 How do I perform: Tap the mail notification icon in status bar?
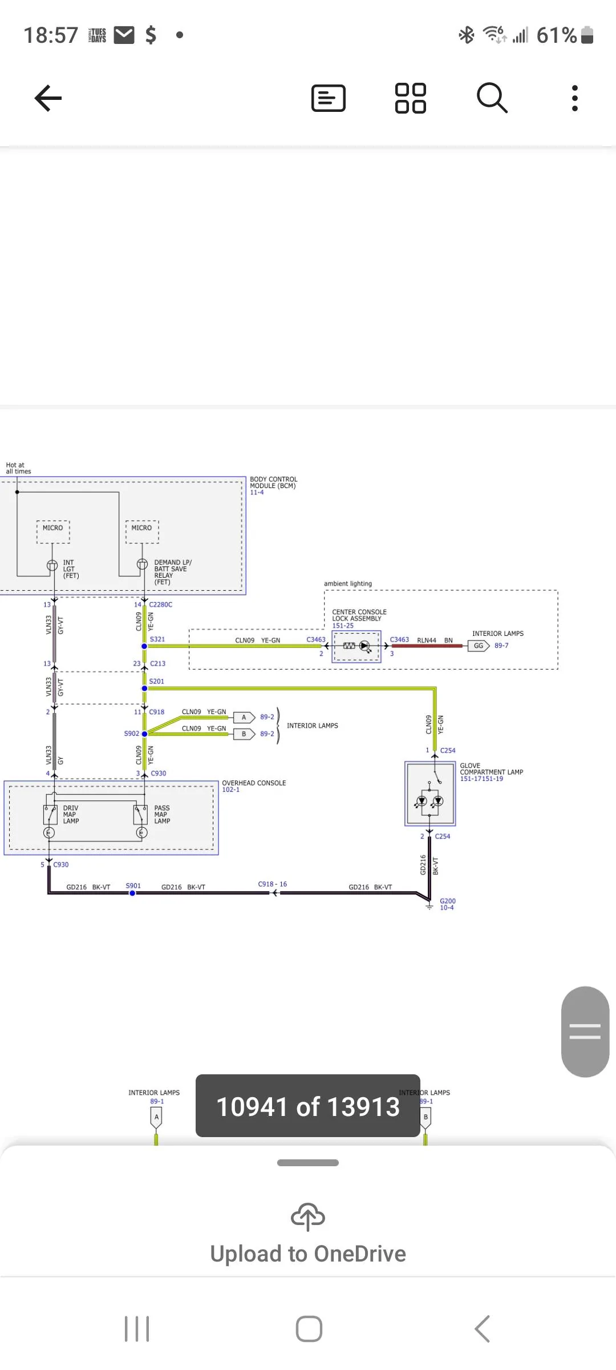point(124,35)
